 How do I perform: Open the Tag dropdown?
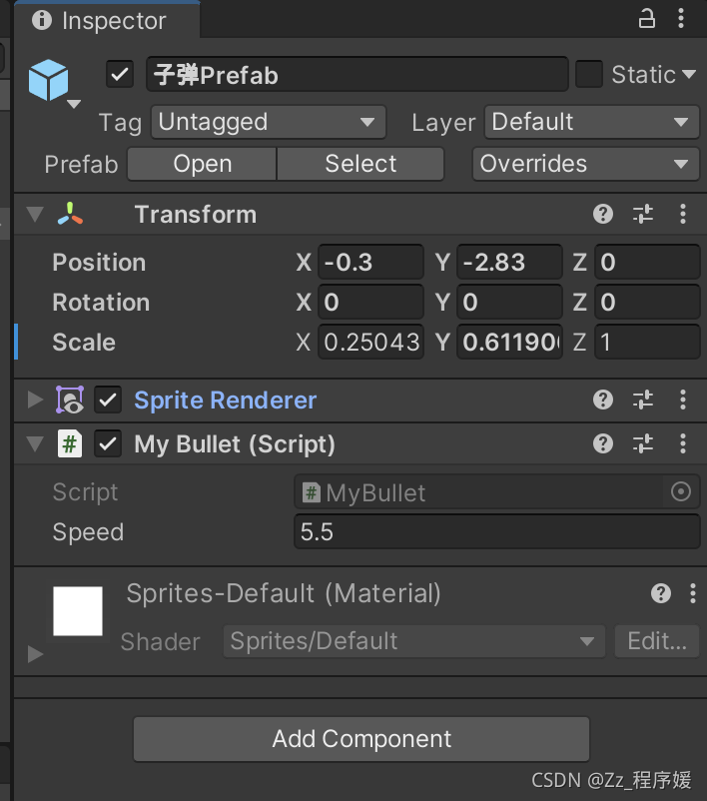pyautogui.click(x=268, y=123)
